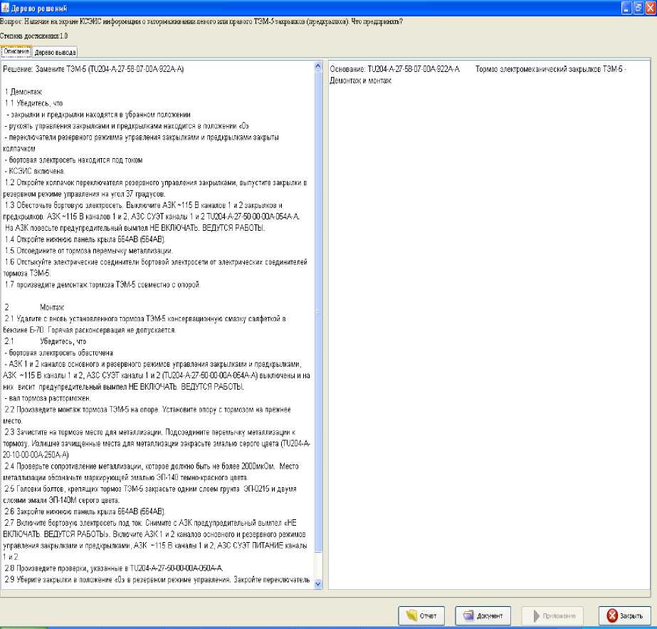Open the Дерево вывода tab

tap(55, 53)
